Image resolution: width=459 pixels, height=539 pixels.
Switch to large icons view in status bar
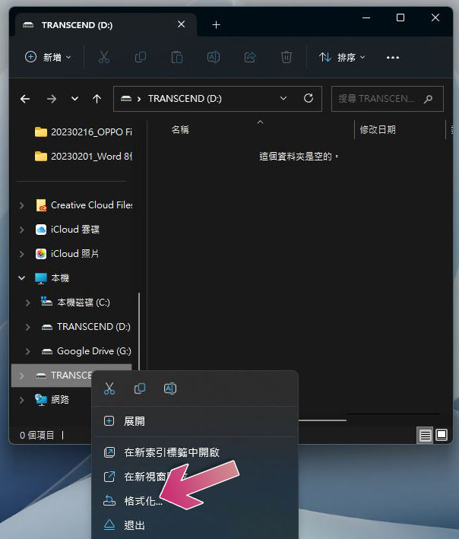pyautogui.click(x=441, y=435)
